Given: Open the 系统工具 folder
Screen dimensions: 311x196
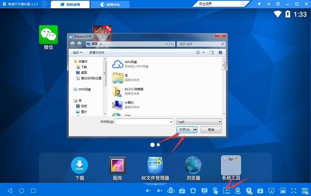Looking at the screenshot, I should coord(231,168).
